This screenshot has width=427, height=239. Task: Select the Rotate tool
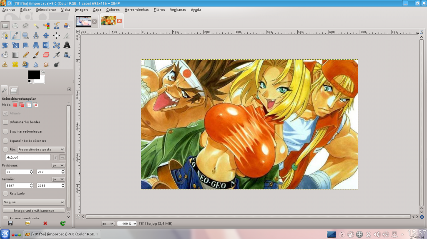[5, 45]
